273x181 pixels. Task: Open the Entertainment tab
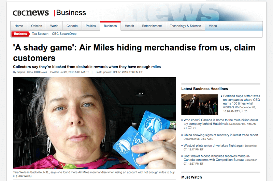pos(152,26)
